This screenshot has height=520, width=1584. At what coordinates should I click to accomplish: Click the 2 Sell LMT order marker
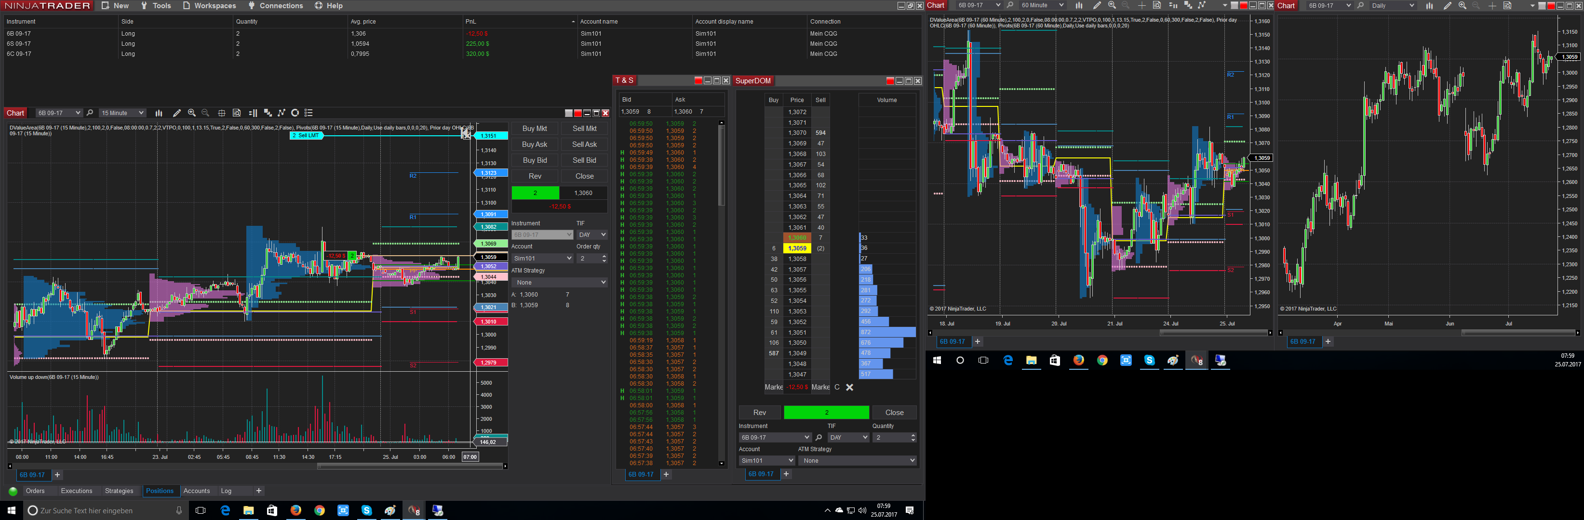click(x=306, y=136)
